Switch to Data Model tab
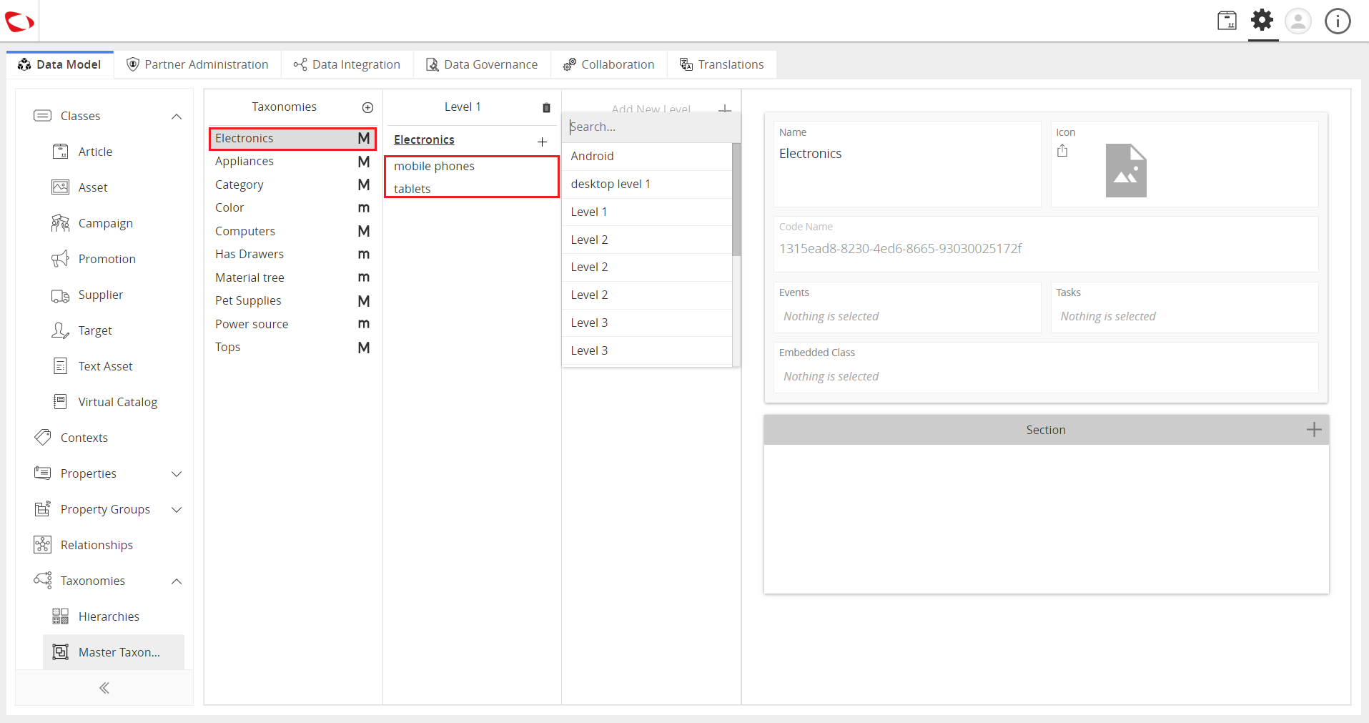The image size is (1369, 723). click(x=60, y=64)
